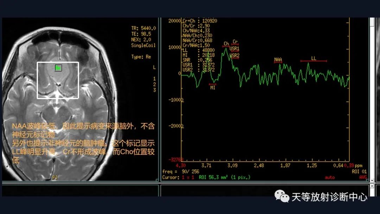Click the red '0.39' ppm axis end value
Viewport: 380px width, 214px height.
click(349, 165)
